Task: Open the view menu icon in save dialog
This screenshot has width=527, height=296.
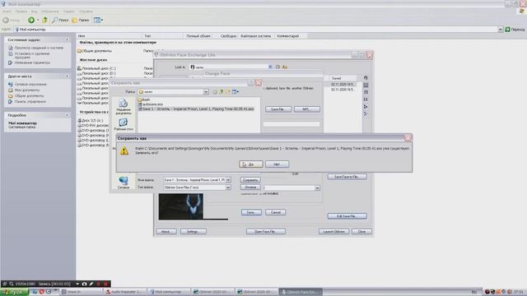Action: coord(236,91)
